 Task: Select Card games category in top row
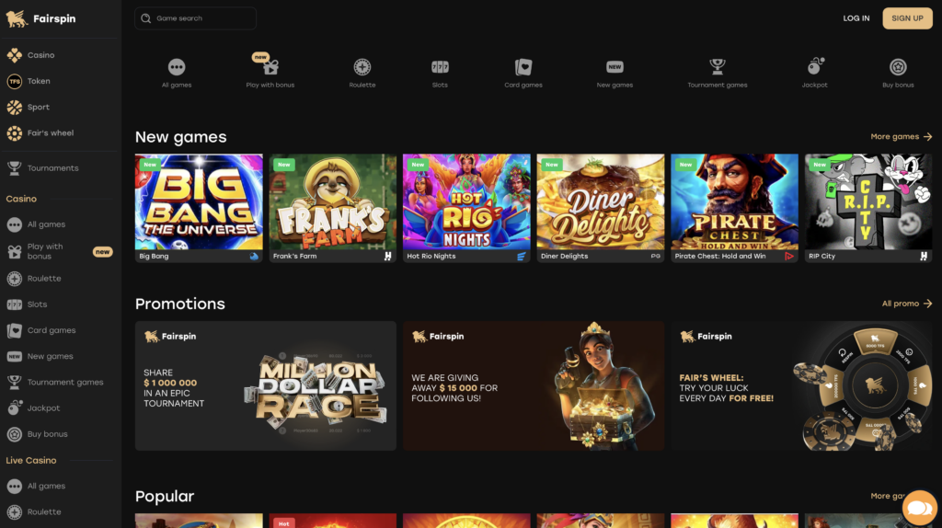tap(523, 74)
